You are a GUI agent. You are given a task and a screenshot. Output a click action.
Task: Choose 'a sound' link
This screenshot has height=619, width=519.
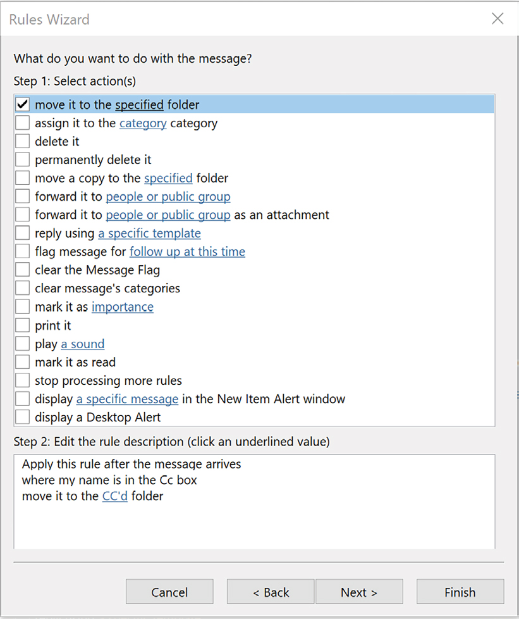[82, 344]
